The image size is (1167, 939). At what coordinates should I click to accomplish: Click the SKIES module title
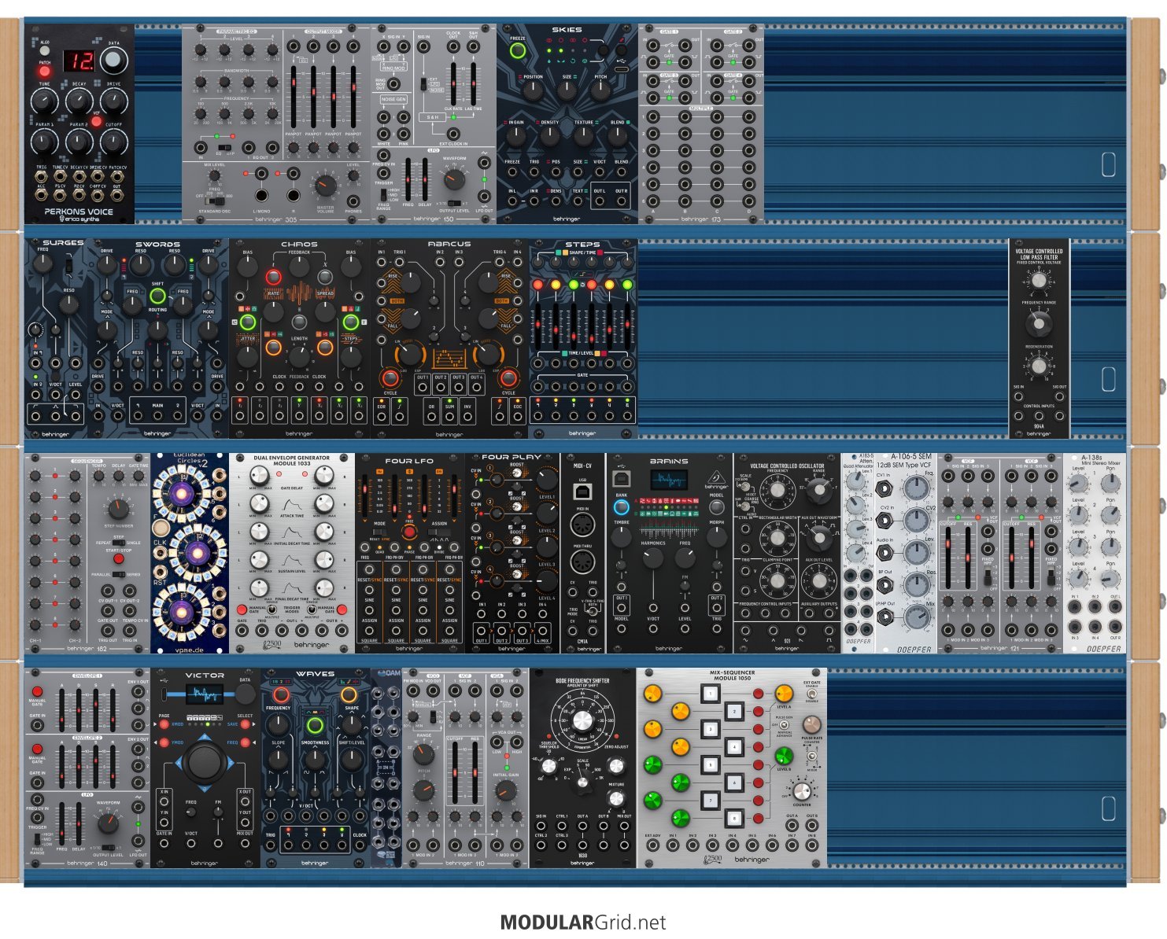[x=567, y=30]
